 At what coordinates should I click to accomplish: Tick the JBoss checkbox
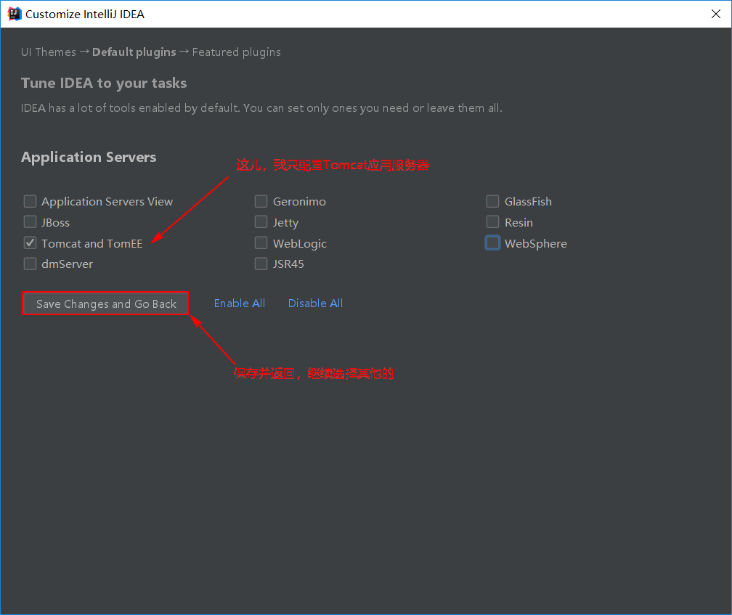(x=30, y=221)
